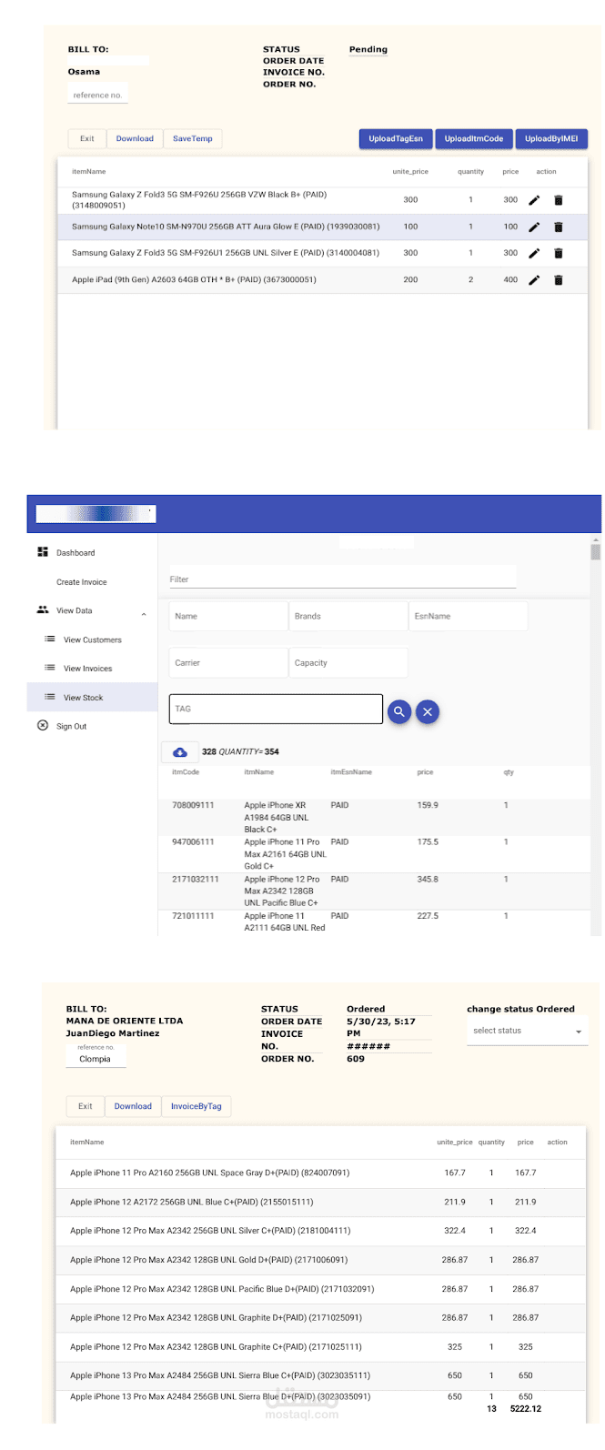Click the reference no. field under Osama

coord(97,95)
